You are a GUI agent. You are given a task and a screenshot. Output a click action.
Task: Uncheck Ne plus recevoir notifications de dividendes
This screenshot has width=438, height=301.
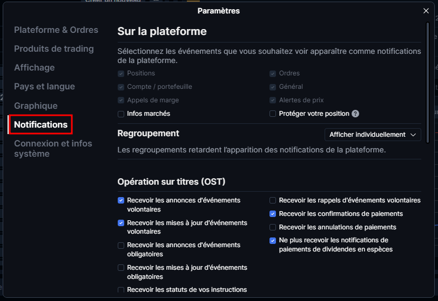tap(273, 241)
